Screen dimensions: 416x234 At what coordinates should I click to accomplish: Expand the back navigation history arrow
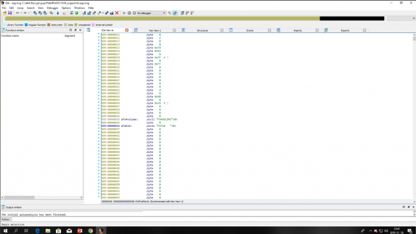pyautogui.click(x=21, y=13)
